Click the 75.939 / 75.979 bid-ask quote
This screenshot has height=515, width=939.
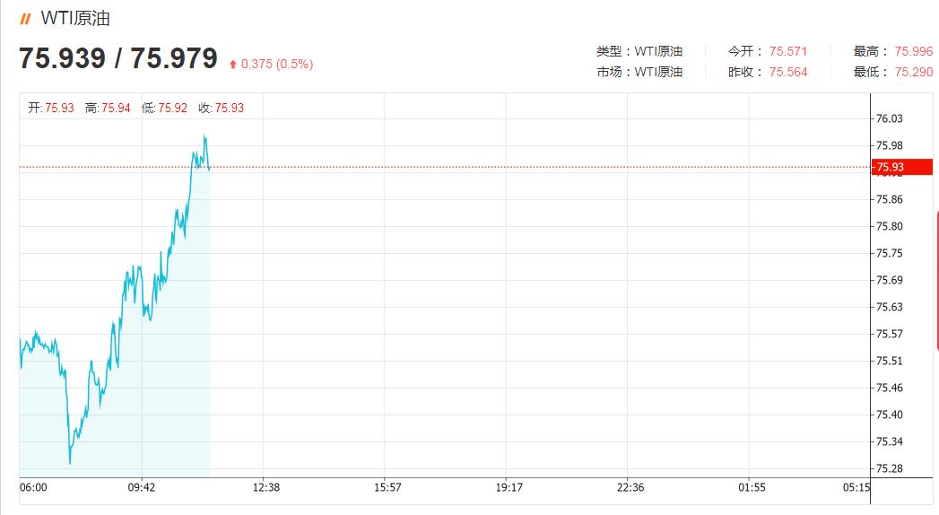click(117, 59)
